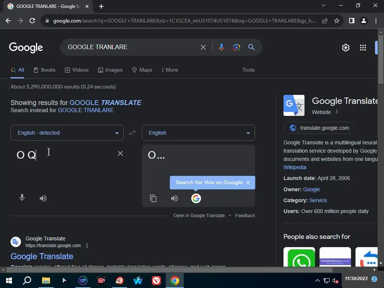Click the Google G search translation icon
This screenshot has height=288, width=384.
[x=196, y=198]
